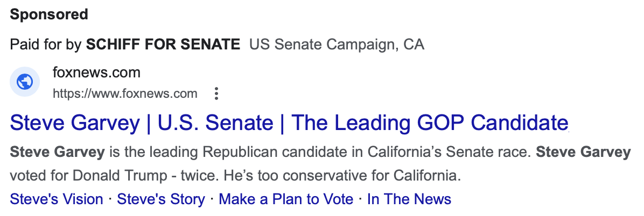Click the first bold Steve Garvey in description
Viewport: 644px width, 216px height.
(57, 153)
